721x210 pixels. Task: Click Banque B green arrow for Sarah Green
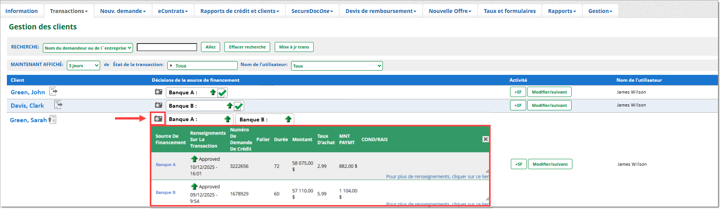288,120
